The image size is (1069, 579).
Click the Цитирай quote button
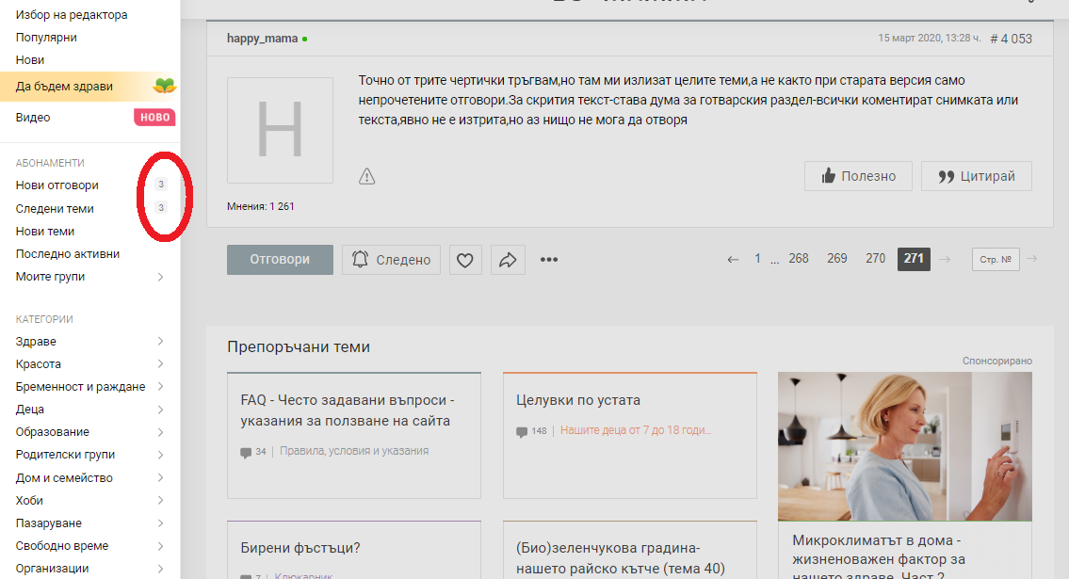pyautogui.click(x=976, y=176)
